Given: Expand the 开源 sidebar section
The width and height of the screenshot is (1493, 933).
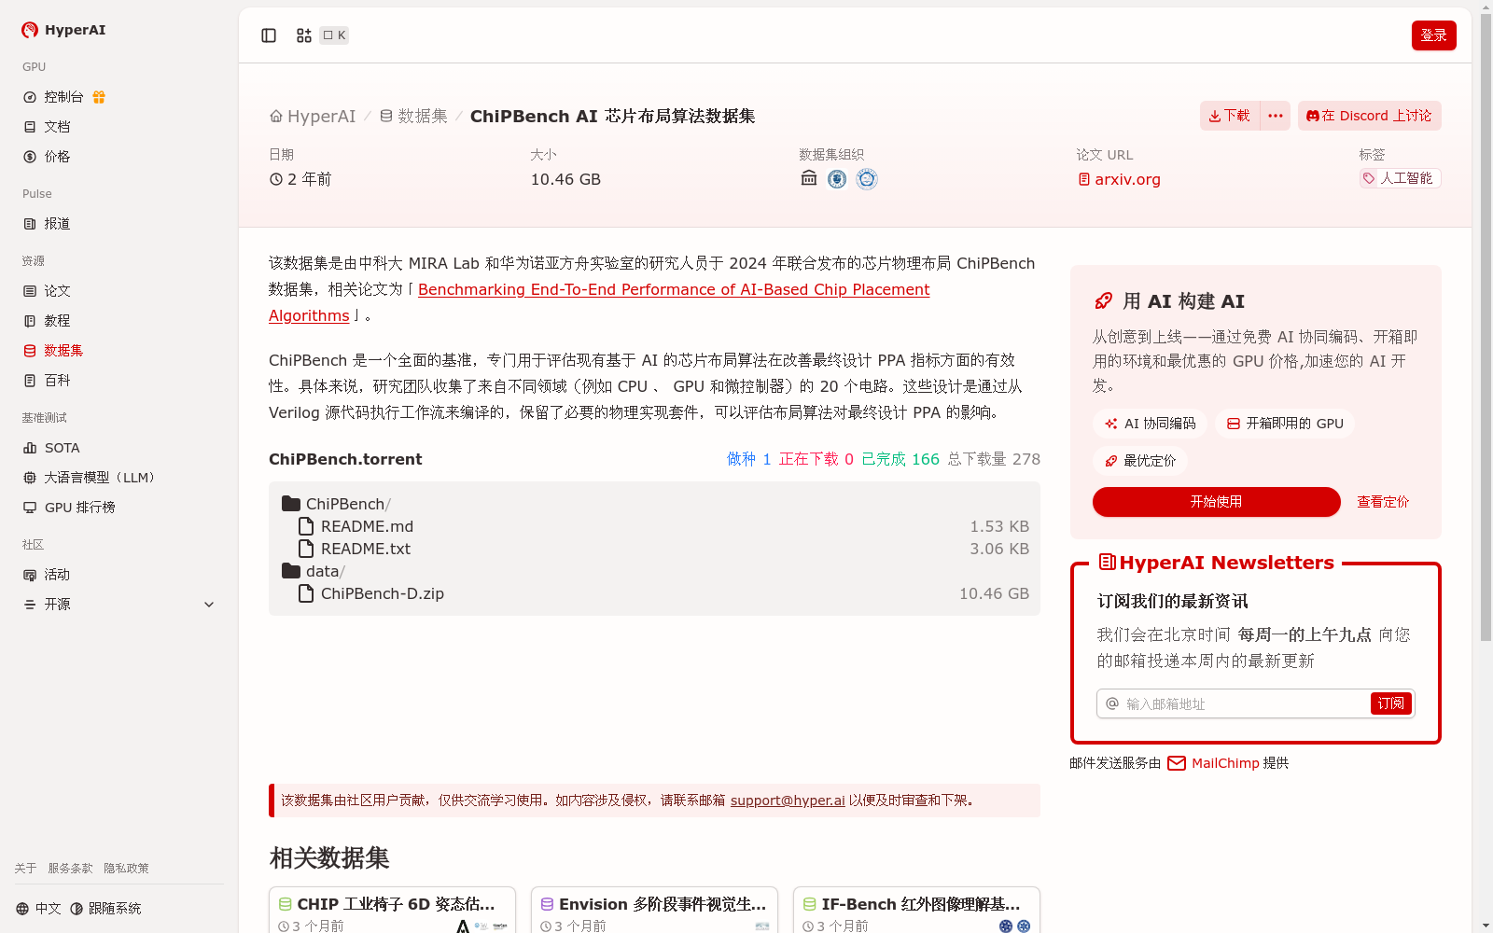Looking at the screenshot, I should click(119, 605).
